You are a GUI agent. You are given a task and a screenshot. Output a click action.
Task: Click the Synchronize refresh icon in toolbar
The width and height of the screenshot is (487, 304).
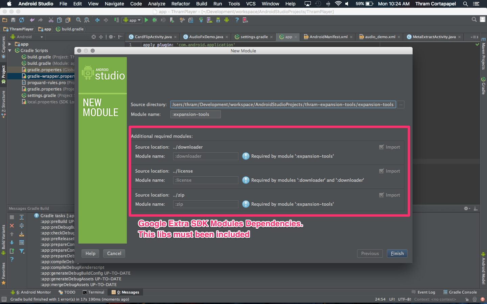[22, 20]
